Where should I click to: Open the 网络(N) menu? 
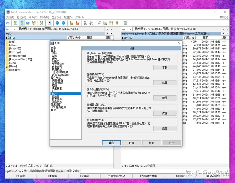44,17
